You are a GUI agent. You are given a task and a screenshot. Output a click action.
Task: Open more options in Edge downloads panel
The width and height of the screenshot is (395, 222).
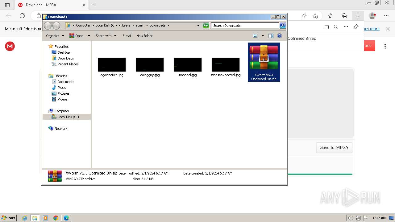pos(346,27)
